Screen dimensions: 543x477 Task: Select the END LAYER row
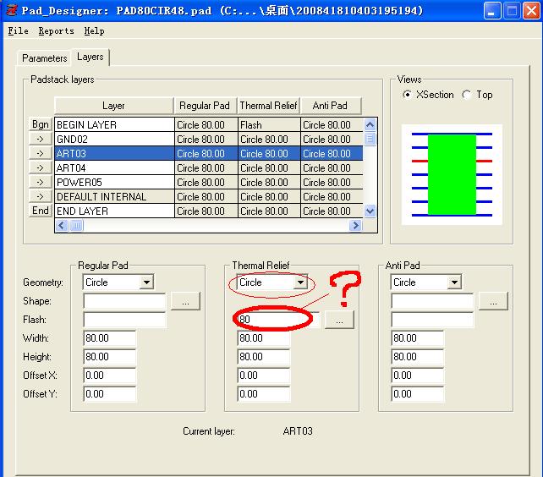(x=209, y=211)
